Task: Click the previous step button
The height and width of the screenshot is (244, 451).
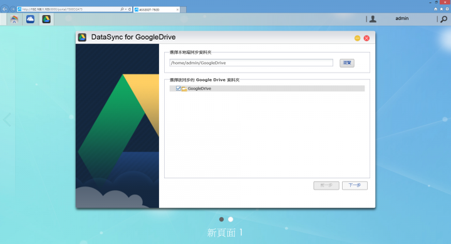Action: point(326,185)
